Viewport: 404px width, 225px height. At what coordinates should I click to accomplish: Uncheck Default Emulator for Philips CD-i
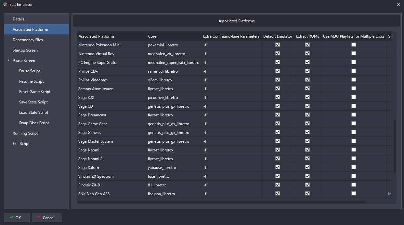pyautogui.click(x=278, y=71)
